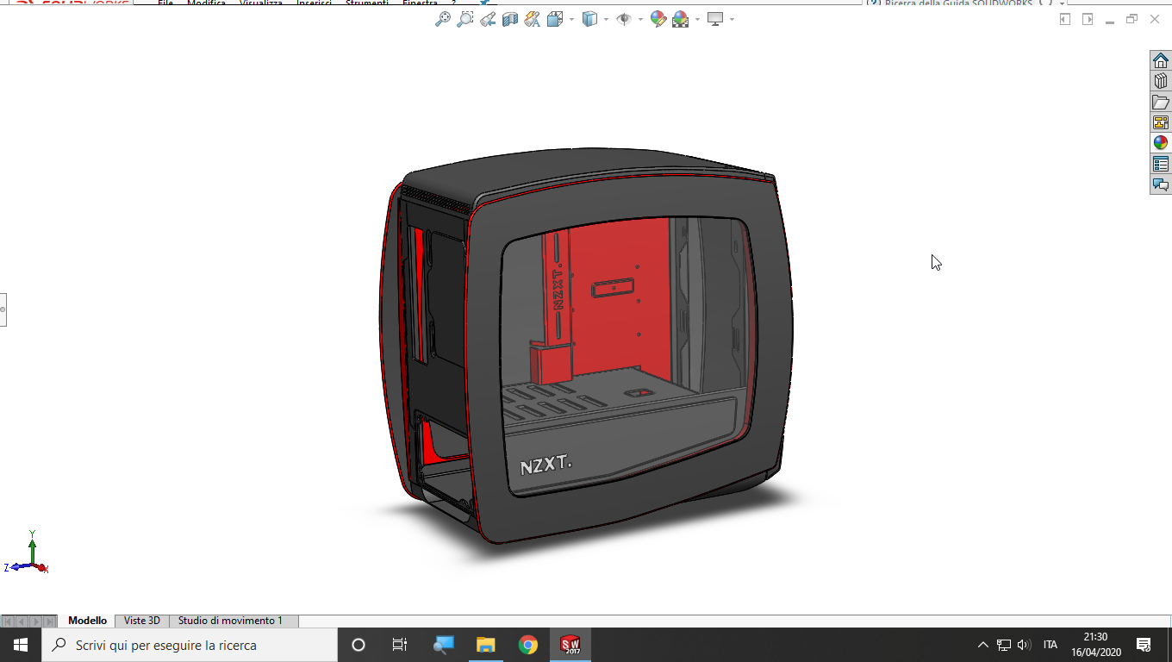The height and width of the screenshot is (662, 1172).
Task: Click the document panel expand-right button
Action: (x=1088, y=19)
